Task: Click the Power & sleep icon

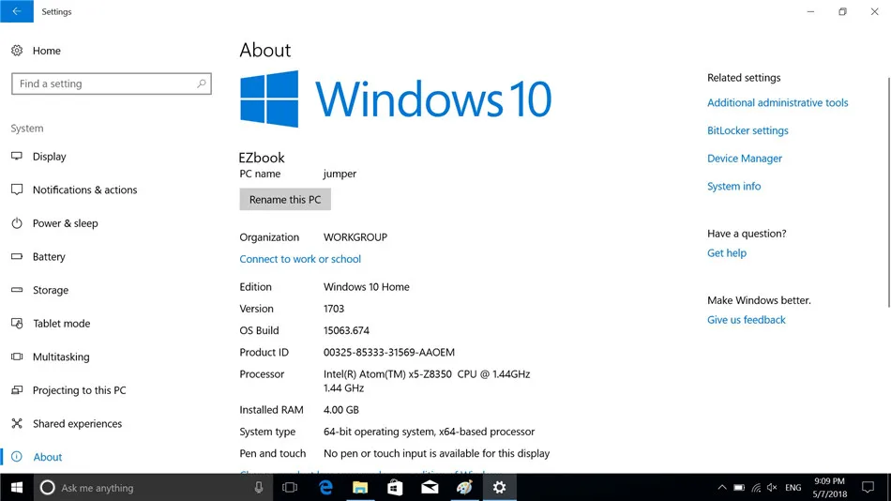Action: (17, 223)
